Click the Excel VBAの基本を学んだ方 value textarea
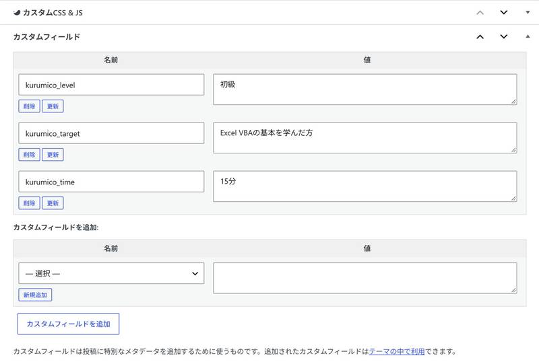 (364, 138)
